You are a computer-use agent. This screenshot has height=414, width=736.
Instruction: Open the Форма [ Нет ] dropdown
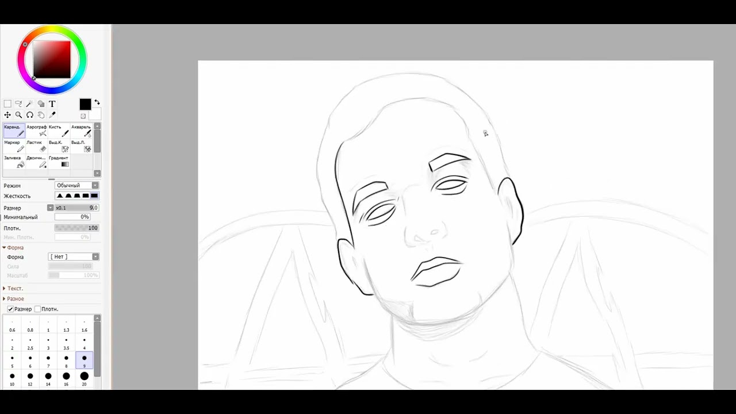click(x=74, y=256)
